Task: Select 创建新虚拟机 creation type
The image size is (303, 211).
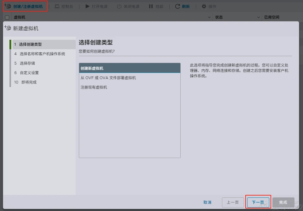Action: pos(130,68)
